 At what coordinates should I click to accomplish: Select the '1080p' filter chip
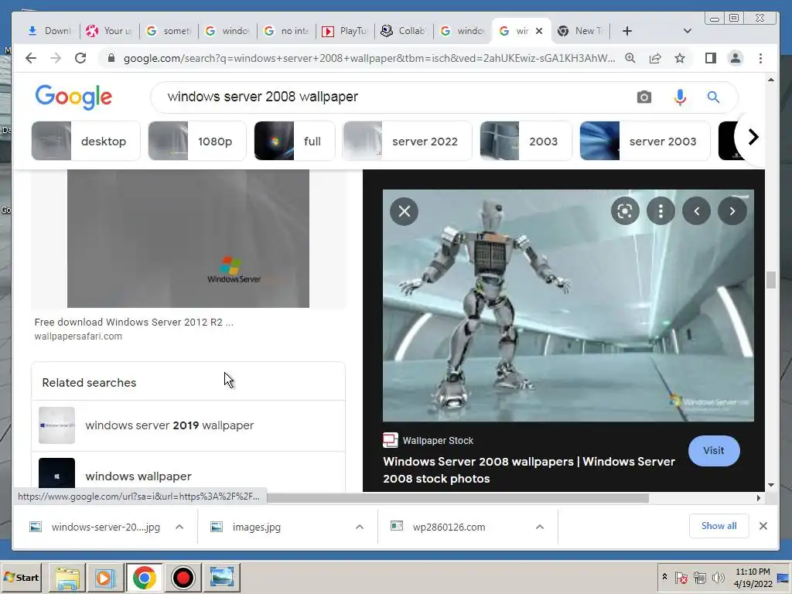[x=197, y=141]
